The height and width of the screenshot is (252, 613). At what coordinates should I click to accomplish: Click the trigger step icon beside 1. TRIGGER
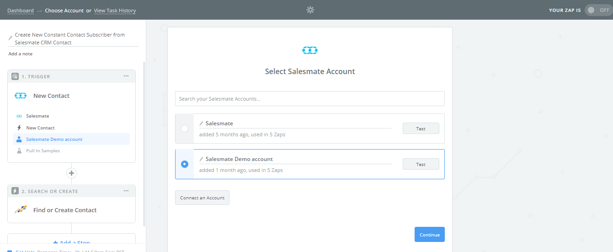(15, 76)
